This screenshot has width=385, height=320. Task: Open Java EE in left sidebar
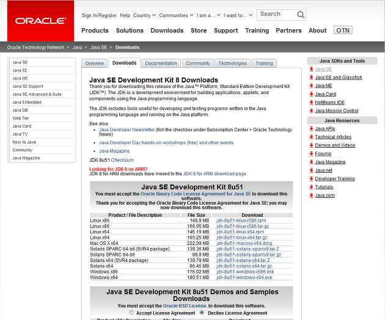pyautogui.click(x=42, y=70)
